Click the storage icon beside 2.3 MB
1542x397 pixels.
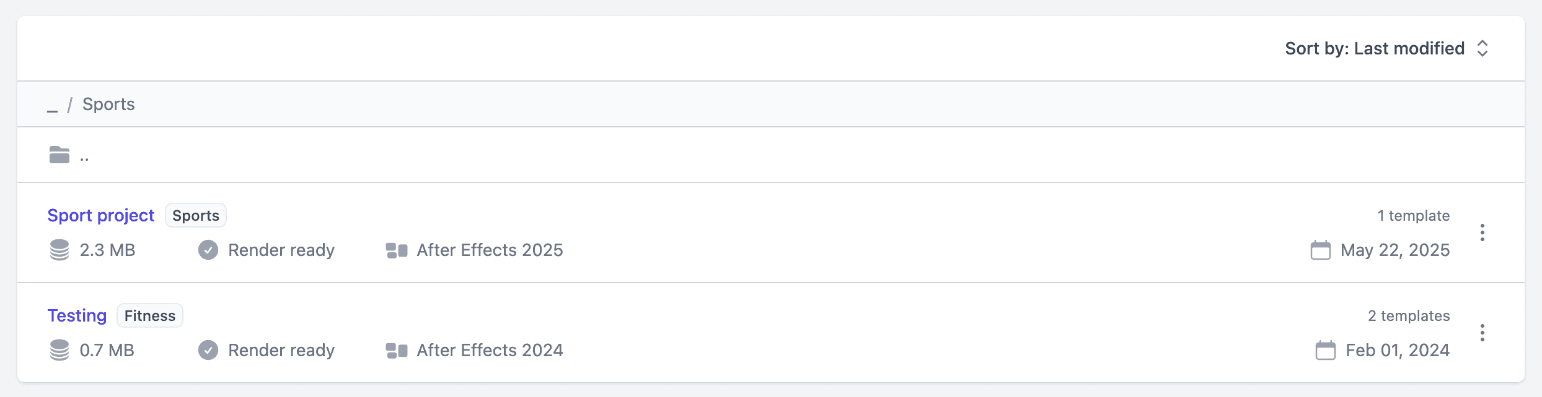click(59, 250)
